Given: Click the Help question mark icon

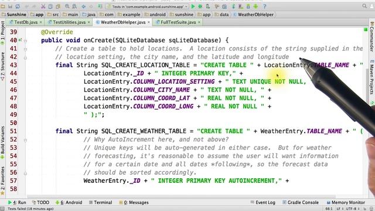Looking at the screenshot, I should (x=265, y=6).
